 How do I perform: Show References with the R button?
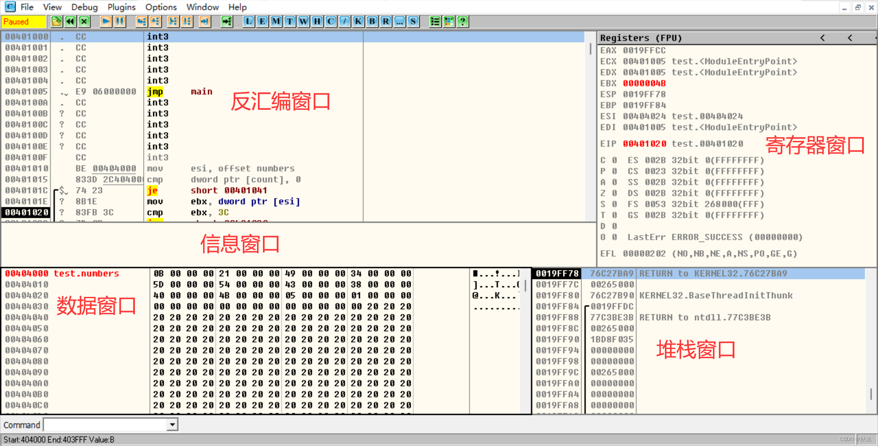click(386, 21)
